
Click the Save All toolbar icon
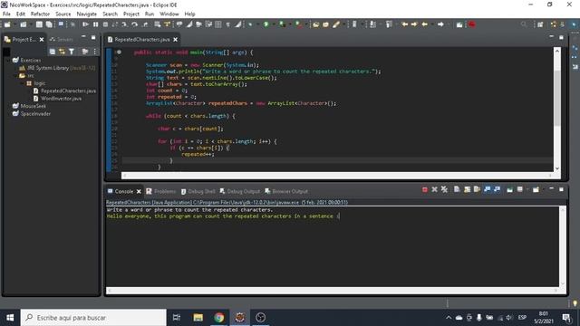pos(49,24)
